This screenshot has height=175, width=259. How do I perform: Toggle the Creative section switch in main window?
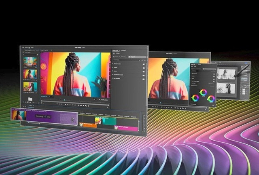pos(144,68)
